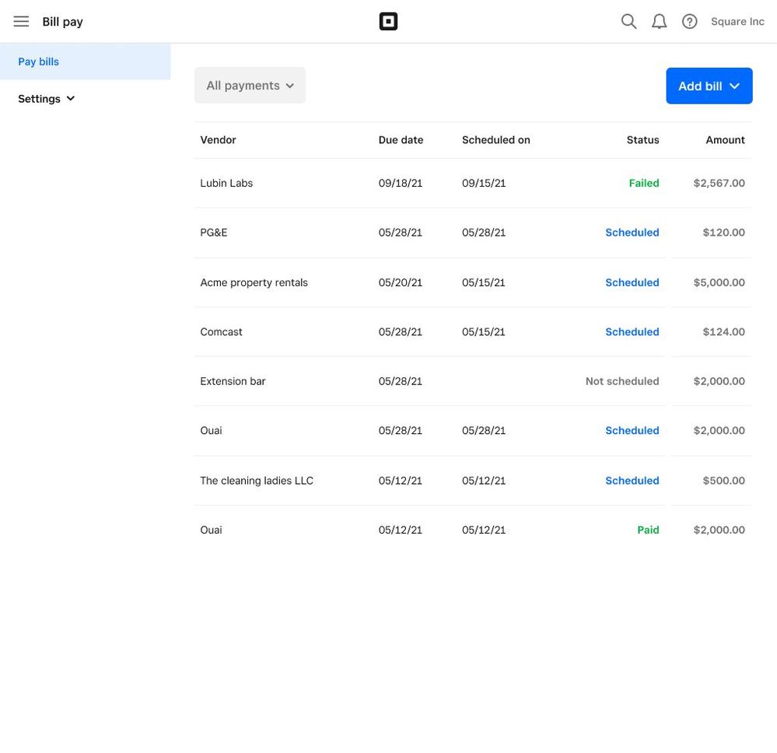Click Not scheduled status for Extension bar
The image size is (777, 753).
[621, 381]
